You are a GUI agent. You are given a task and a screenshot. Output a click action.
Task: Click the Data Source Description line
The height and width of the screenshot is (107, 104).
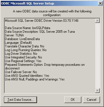tap(40, 32)
